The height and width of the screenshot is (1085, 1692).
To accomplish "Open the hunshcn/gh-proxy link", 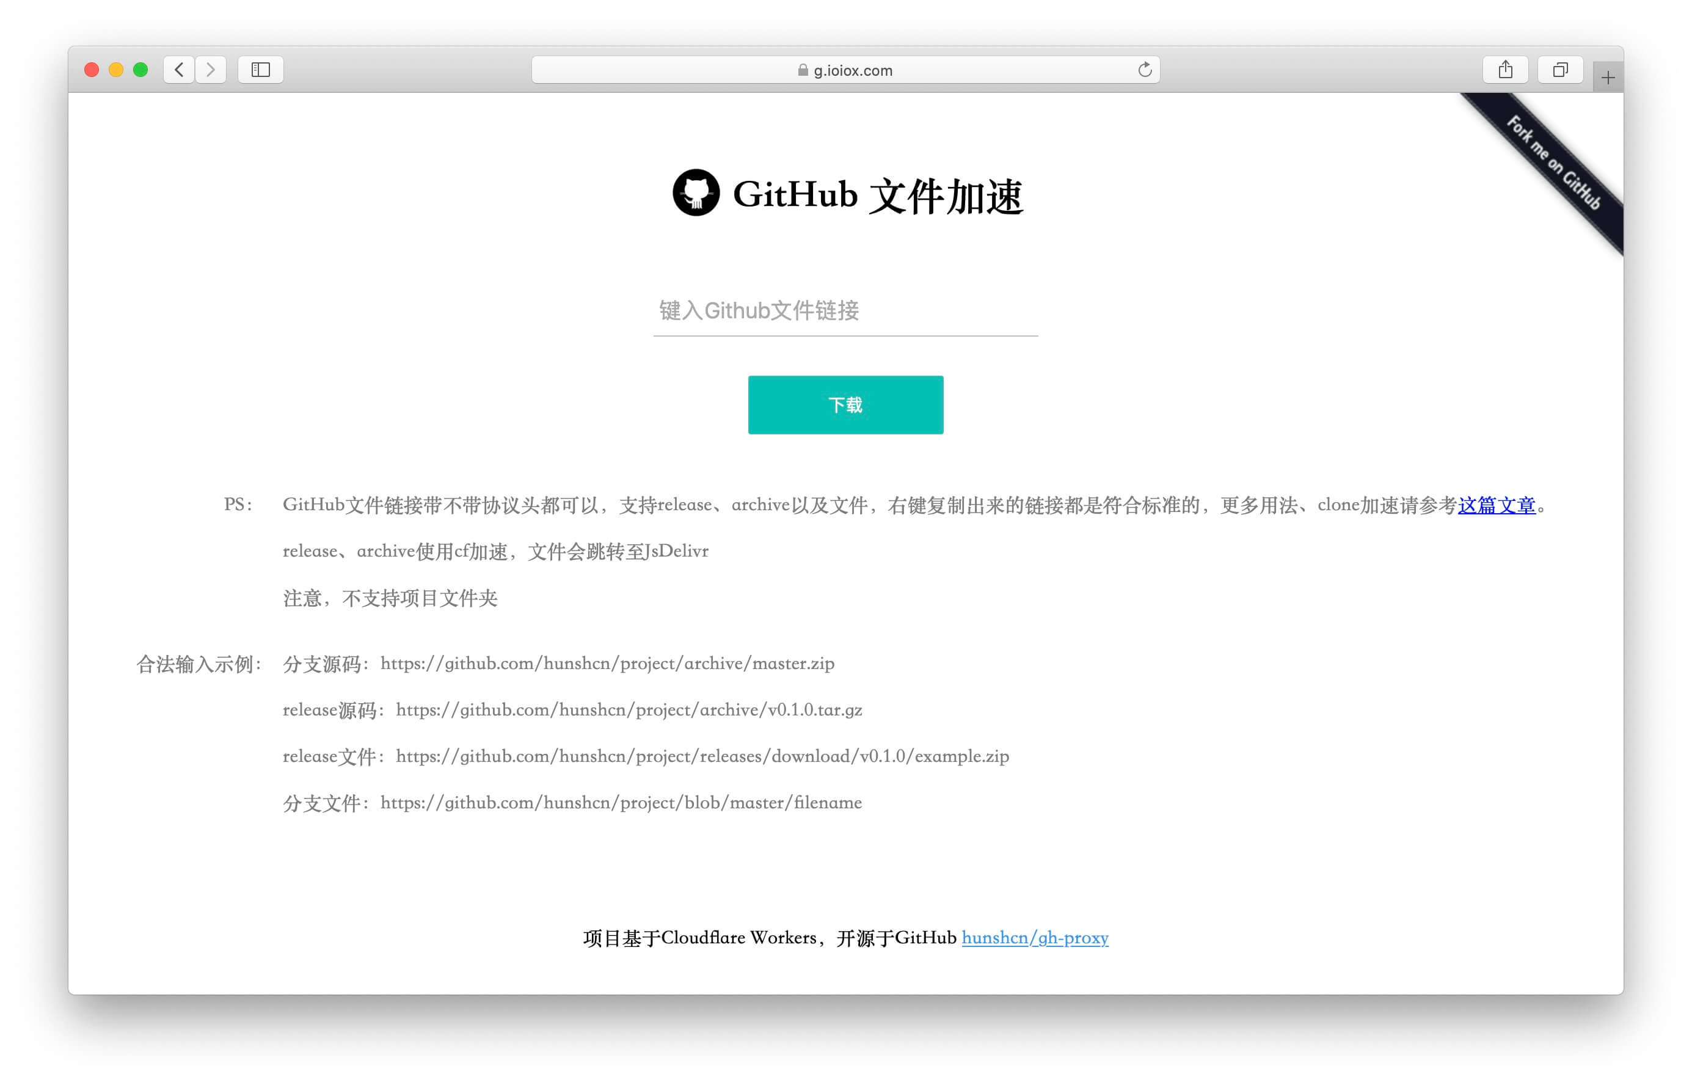I will [1035, 938].
